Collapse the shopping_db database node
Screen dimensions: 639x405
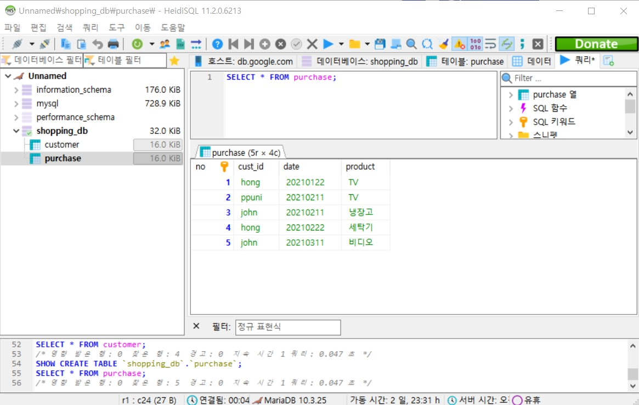click(x=16, y=131)
